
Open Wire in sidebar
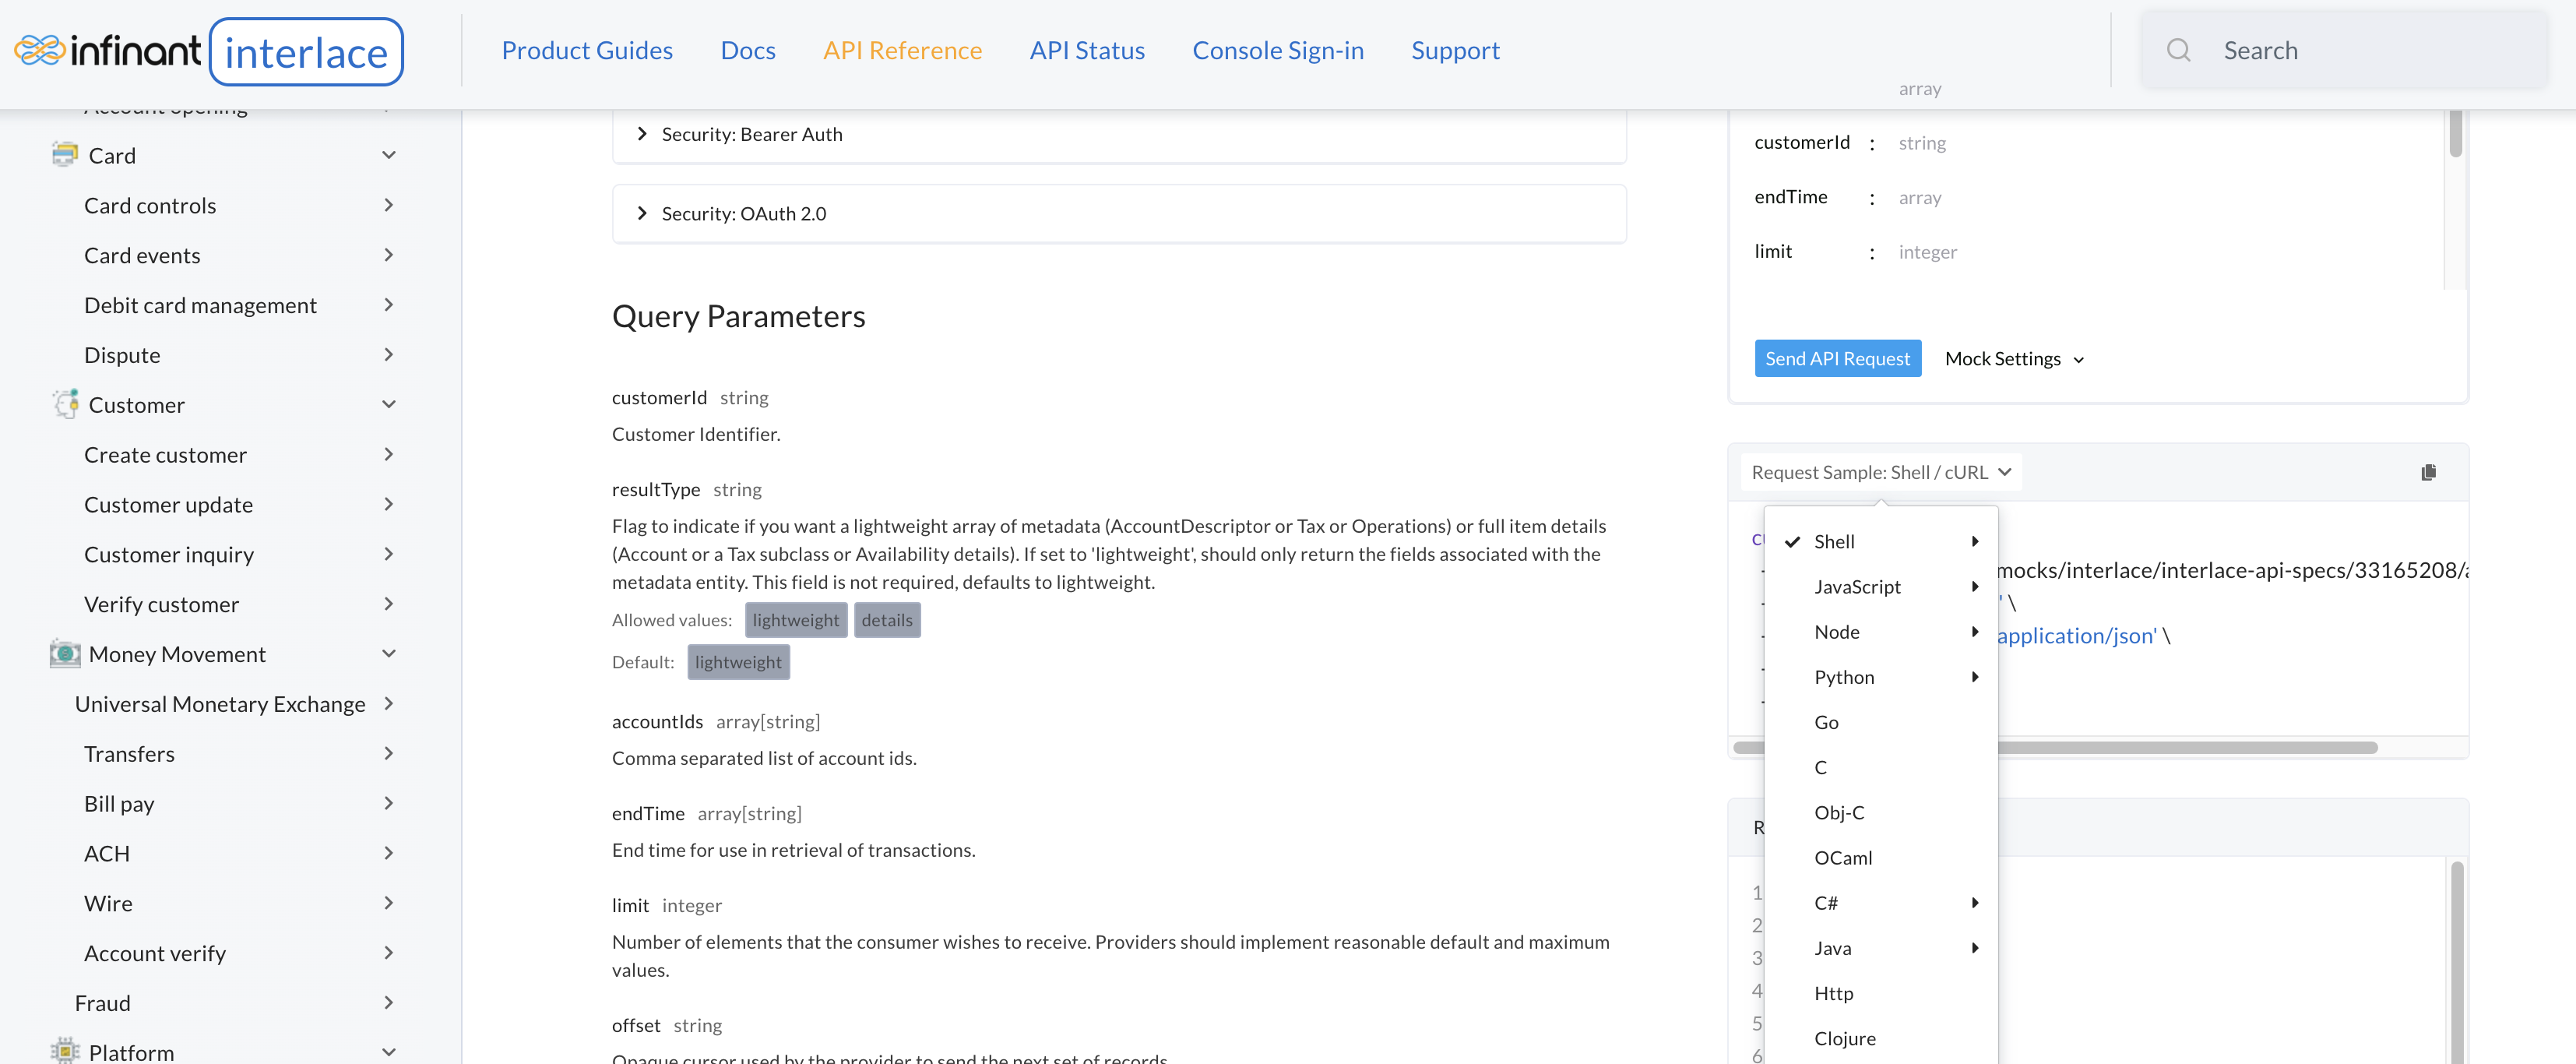point(108,903)
